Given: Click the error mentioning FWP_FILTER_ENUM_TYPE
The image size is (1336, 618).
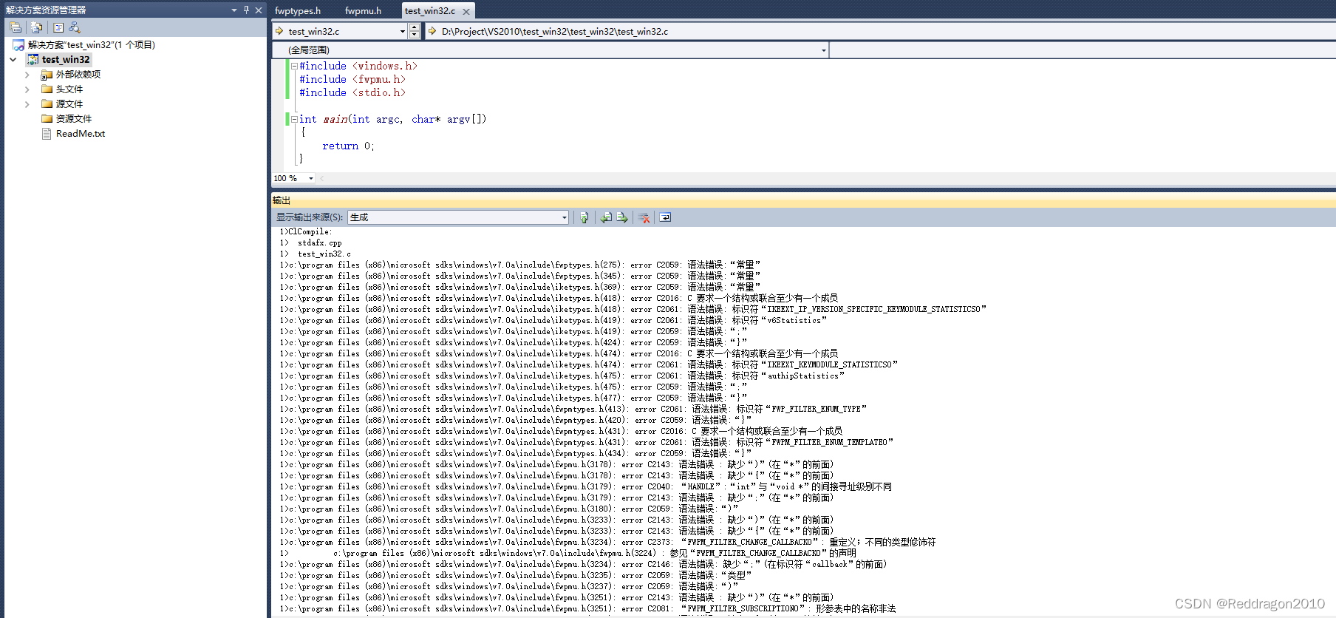Looking at the screenshot, I should click(573, 409).
